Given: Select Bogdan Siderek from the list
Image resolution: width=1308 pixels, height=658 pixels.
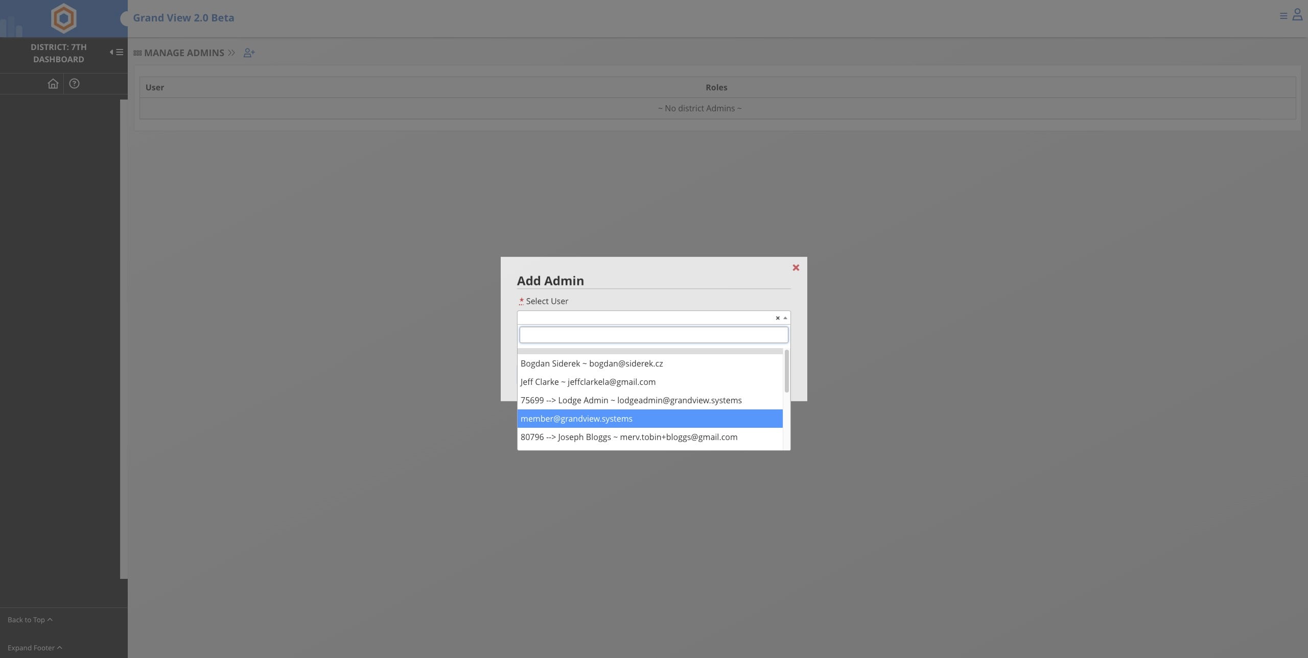Looking at the screenshot, I should tap(650, 363).
